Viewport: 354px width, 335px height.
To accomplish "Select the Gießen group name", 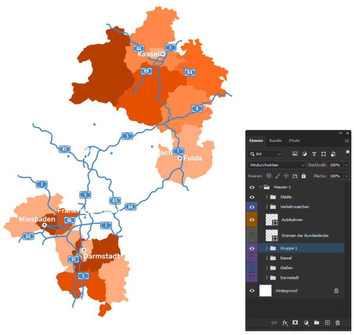I will (286, 268).
